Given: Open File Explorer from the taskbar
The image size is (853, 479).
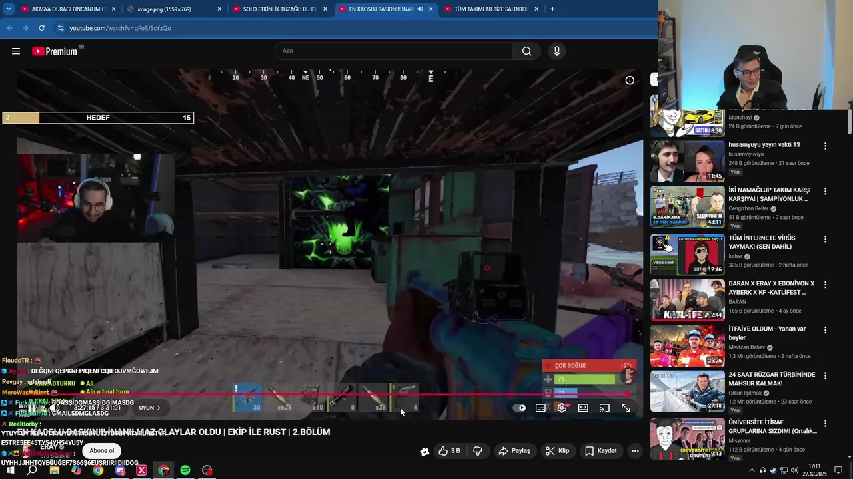Looking at the screenshot, I should tap(54, 470).
